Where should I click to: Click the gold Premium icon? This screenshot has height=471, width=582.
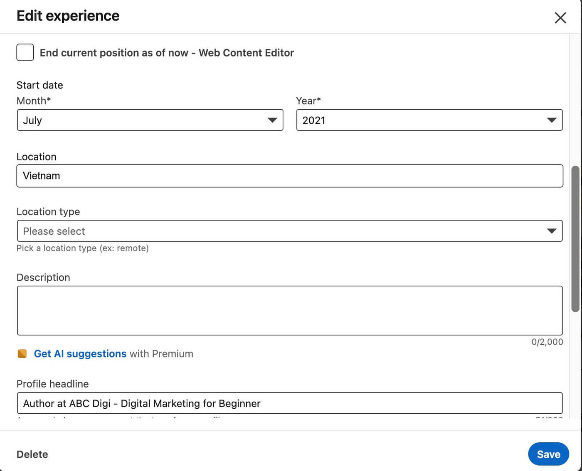(x=22, y=354)
